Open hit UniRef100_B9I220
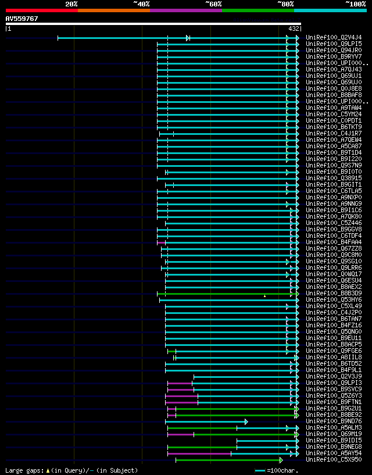Screen dimensions: 372x475 point(334,159)
